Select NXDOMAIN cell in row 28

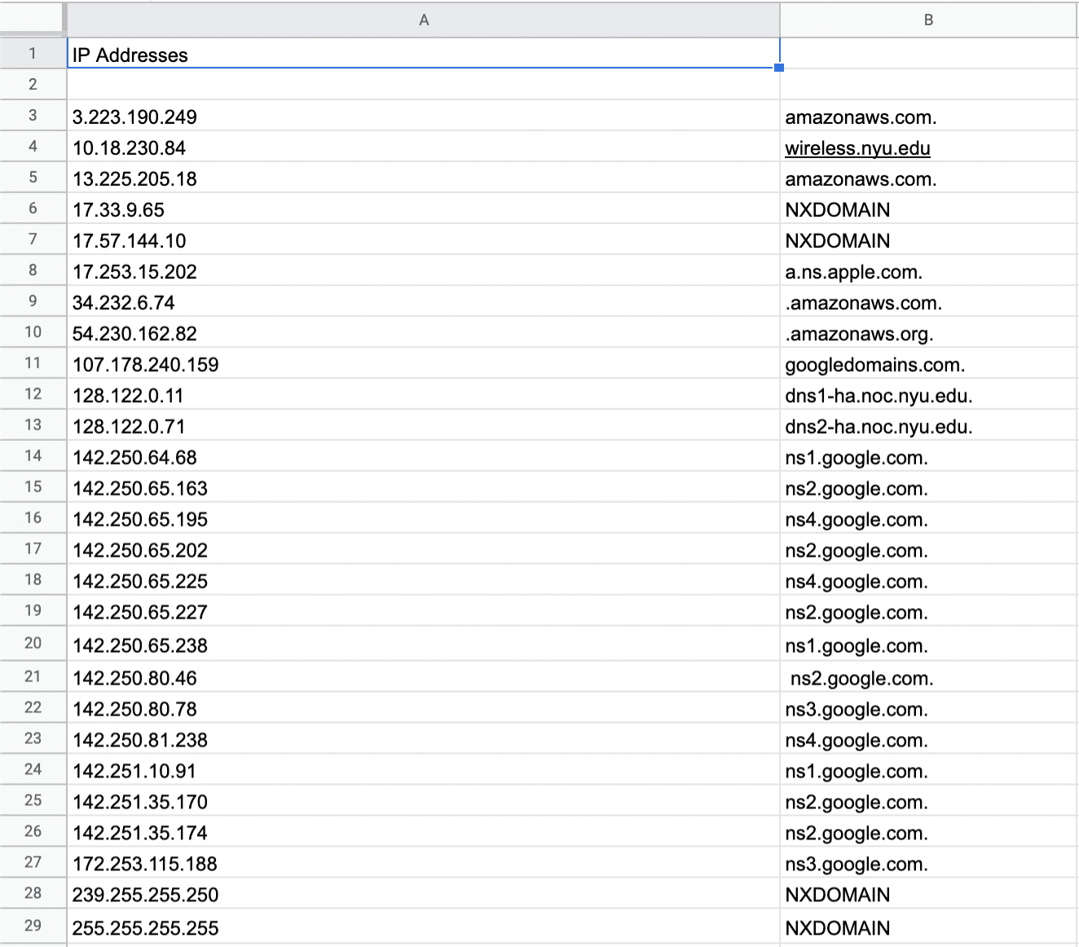929,895
